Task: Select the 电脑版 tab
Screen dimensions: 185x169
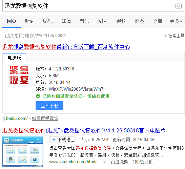Action: [14, 58]
